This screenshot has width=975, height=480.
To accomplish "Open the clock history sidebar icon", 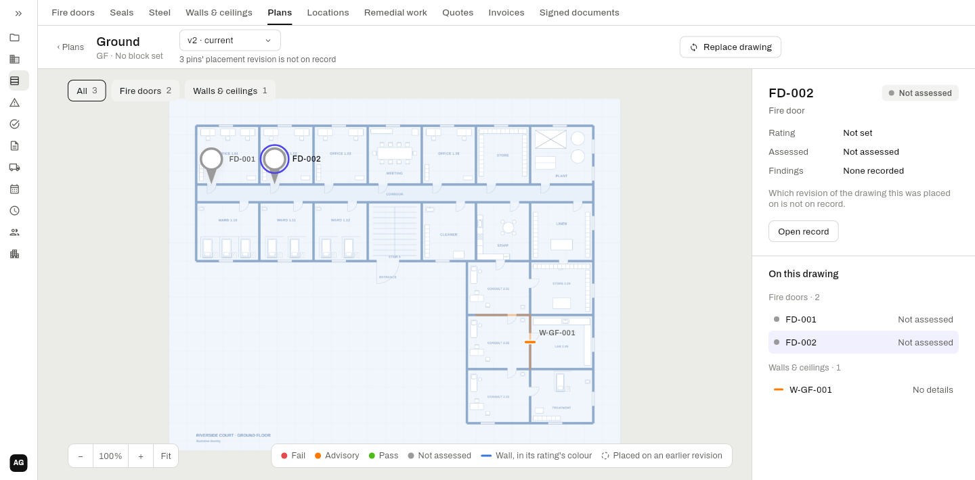I will (x=14, y=210).
